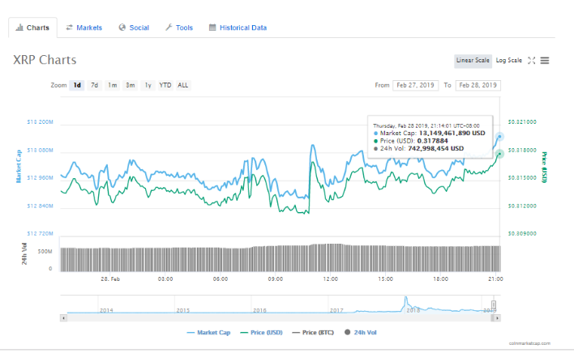Open the Social tab

134,28
